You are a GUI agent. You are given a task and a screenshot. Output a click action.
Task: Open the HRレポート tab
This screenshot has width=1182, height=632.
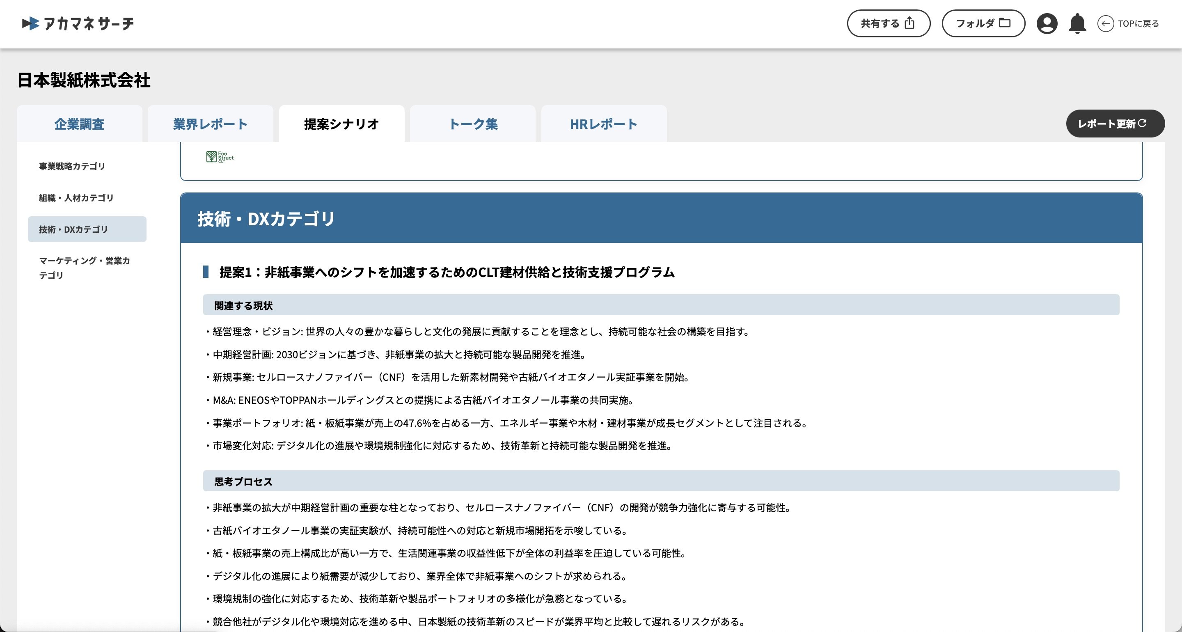tap(604, 124)
